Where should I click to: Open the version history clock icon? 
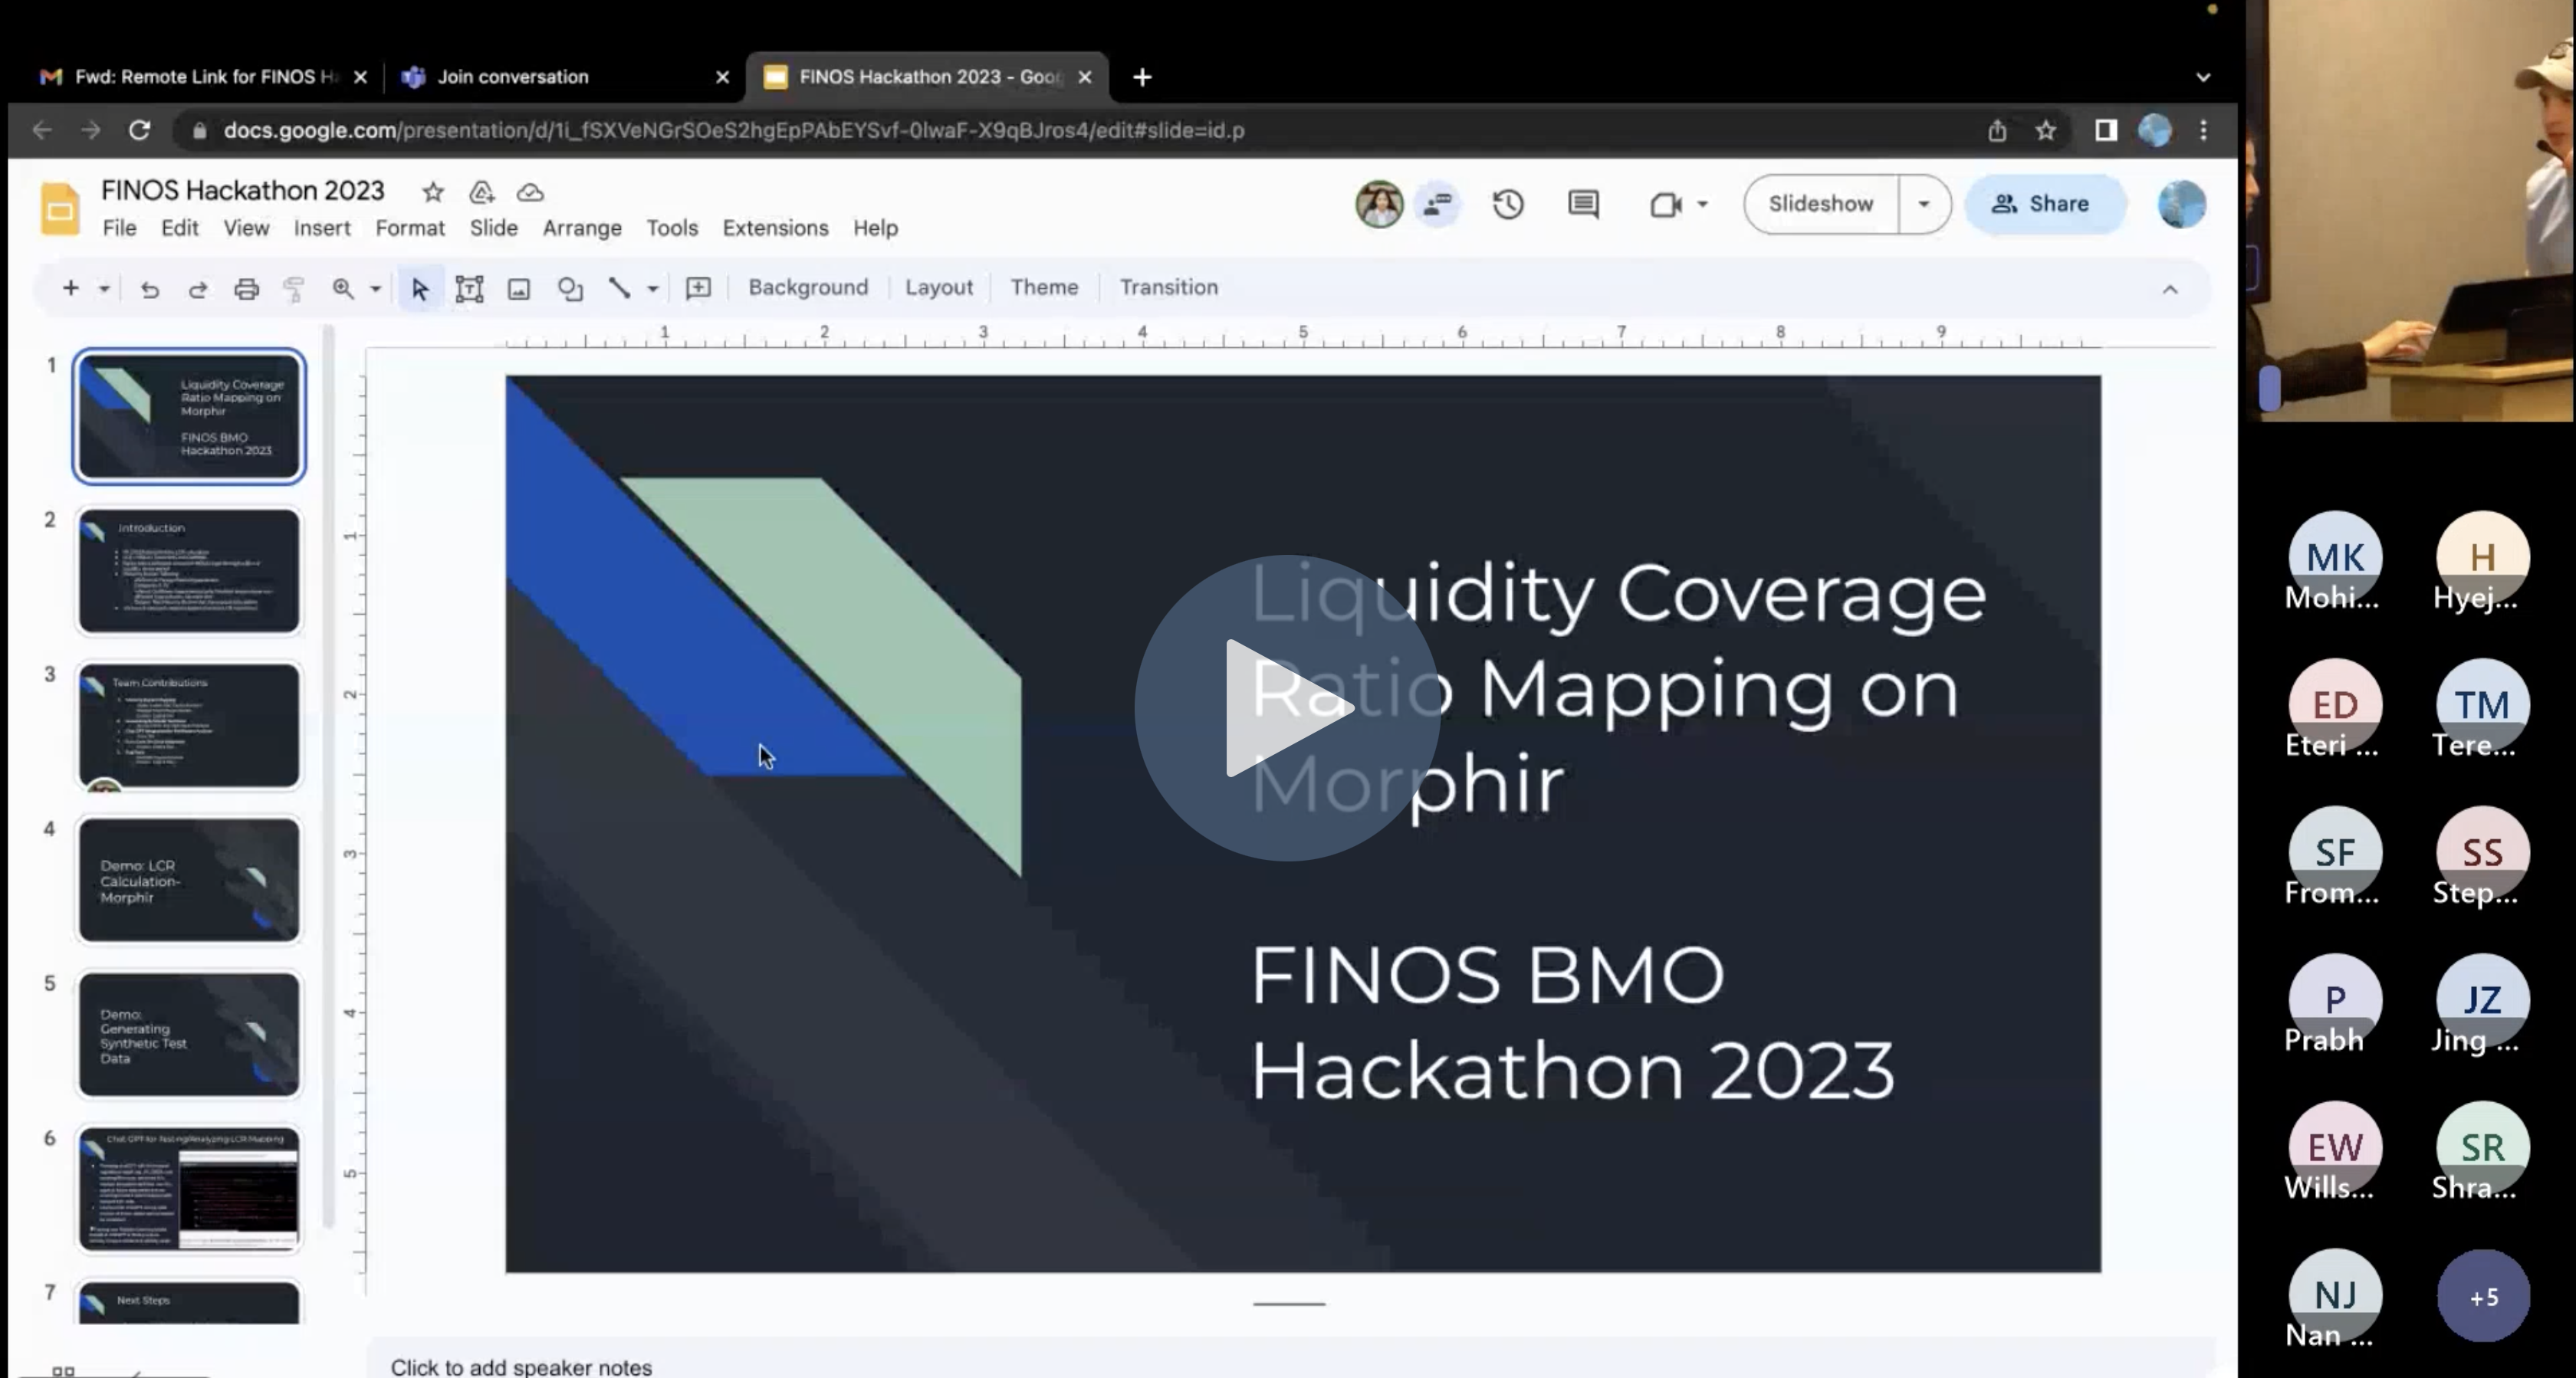pyautogui.click(x=1508, y=204)
